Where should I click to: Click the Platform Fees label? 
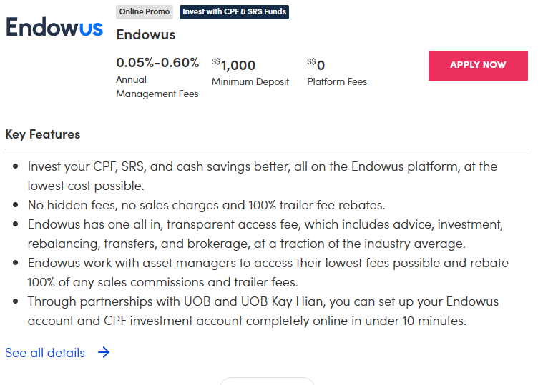click(337, 82)
